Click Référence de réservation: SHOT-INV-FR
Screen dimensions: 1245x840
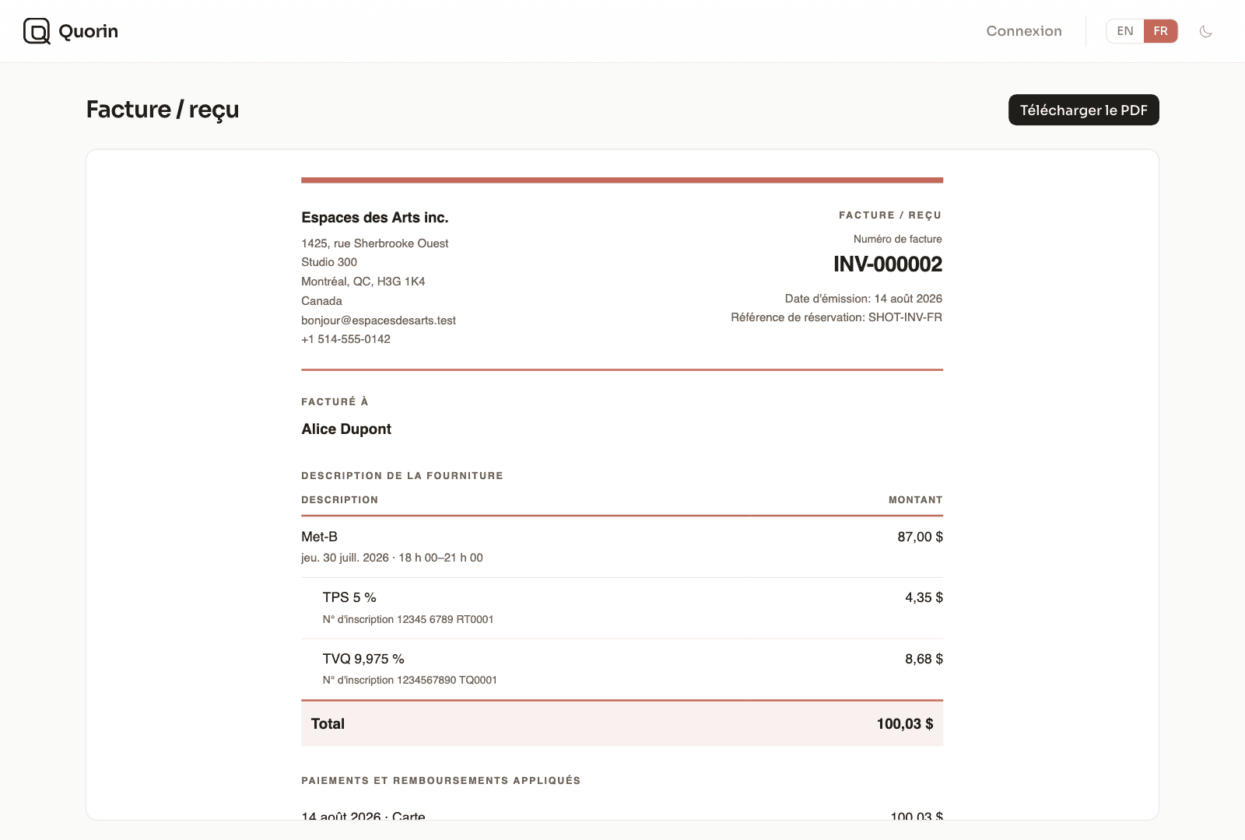tap(836, 317)
